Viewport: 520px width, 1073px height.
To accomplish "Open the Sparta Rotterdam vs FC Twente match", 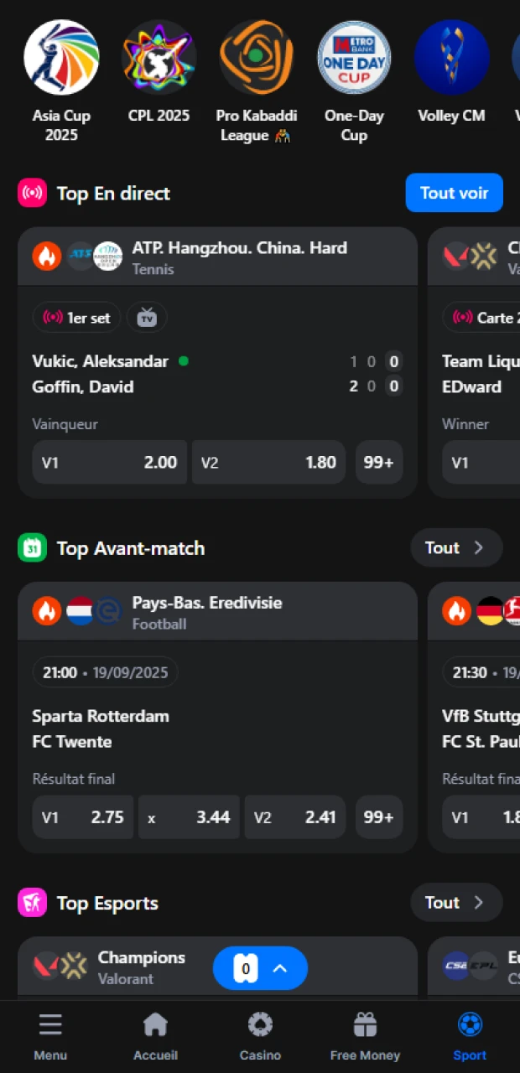I will tap(101, 728).
